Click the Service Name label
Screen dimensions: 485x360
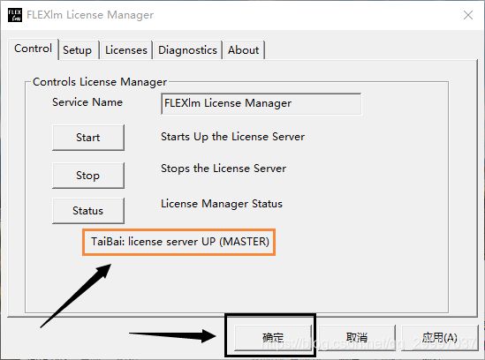[x=87, y=102]
